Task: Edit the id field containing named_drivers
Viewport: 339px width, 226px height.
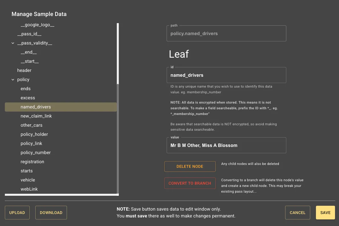Action: 226,75
